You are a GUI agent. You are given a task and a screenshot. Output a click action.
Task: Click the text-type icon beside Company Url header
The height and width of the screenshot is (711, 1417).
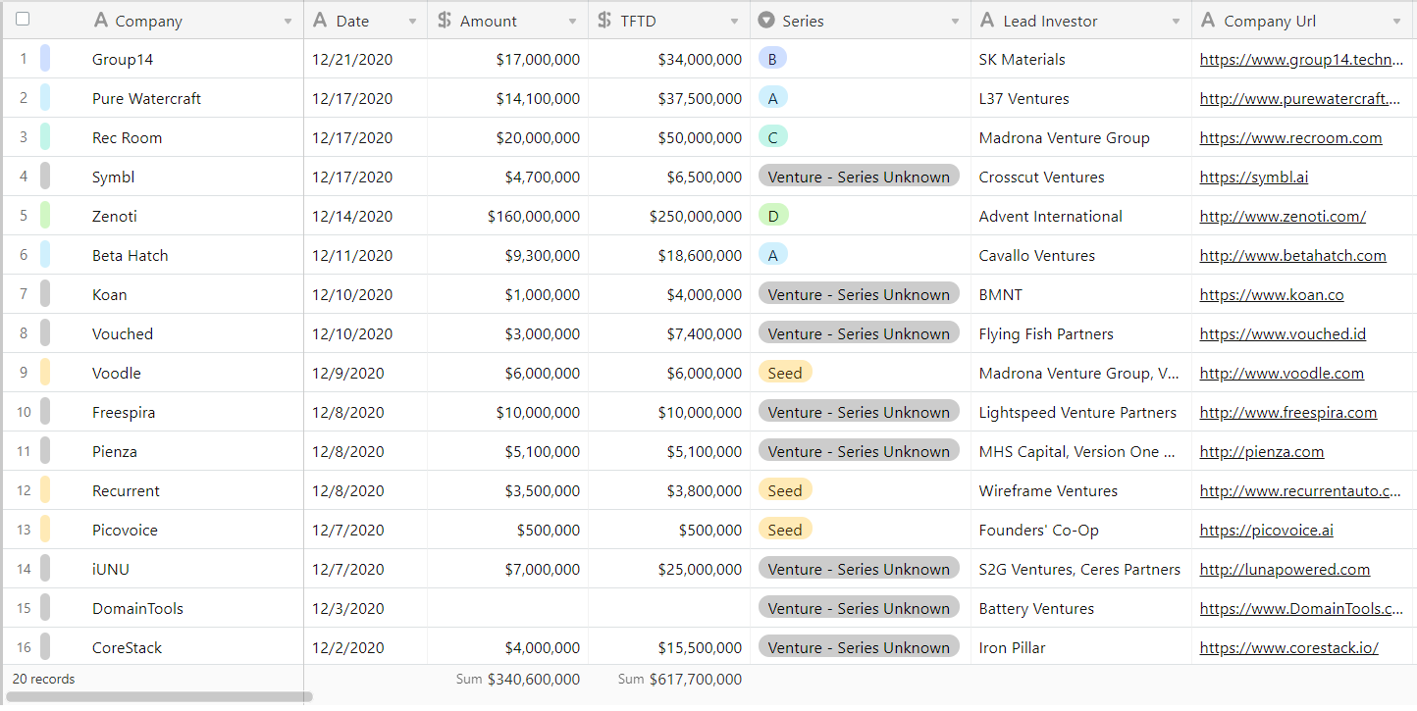[1208, 21]
